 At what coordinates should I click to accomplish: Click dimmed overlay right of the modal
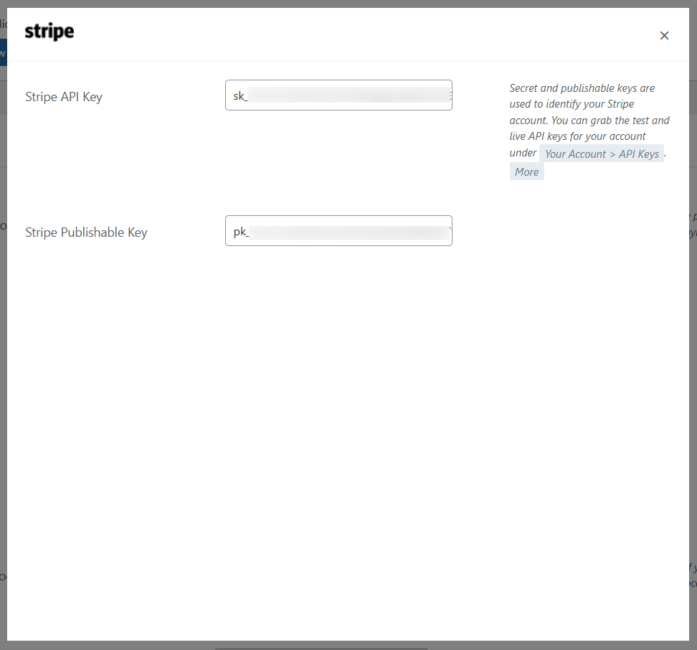coord(693,359)
